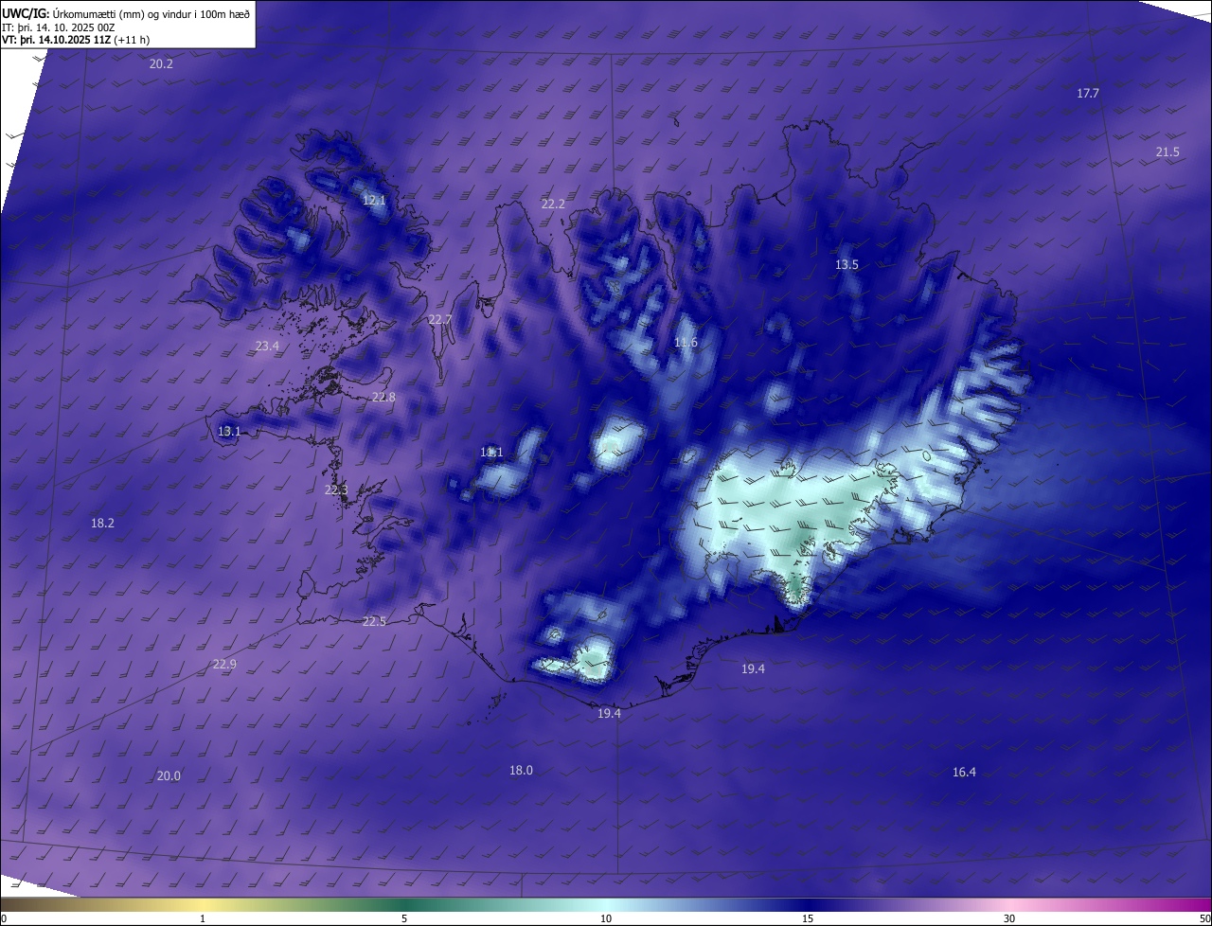The image size is (1212, 926).
Task: Click the 13.1 value label
Action: point(229,432)
